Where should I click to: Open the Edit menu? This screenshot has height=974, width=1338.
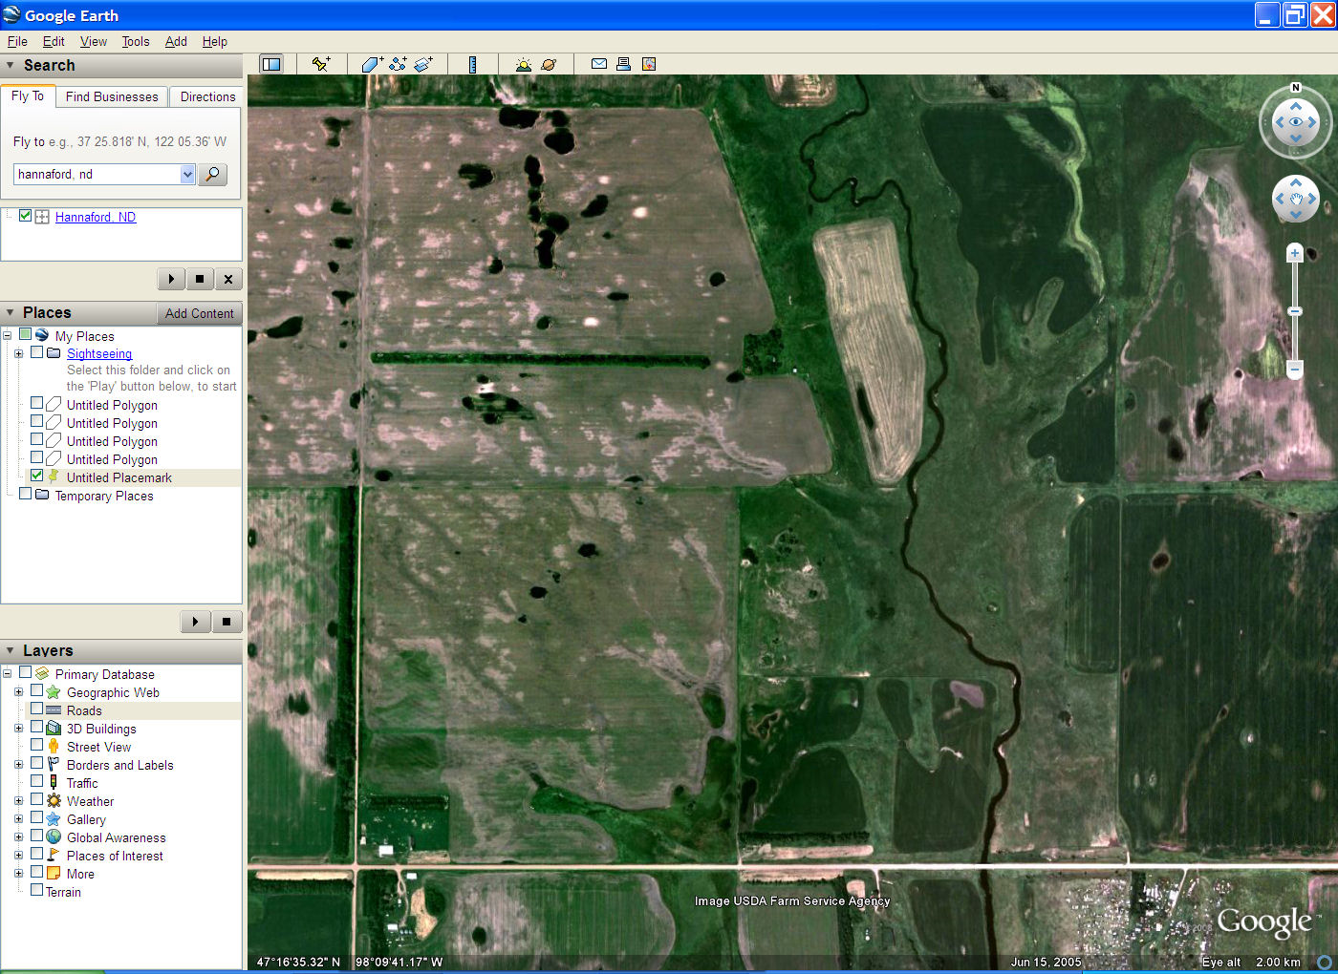tap(54, 41)
